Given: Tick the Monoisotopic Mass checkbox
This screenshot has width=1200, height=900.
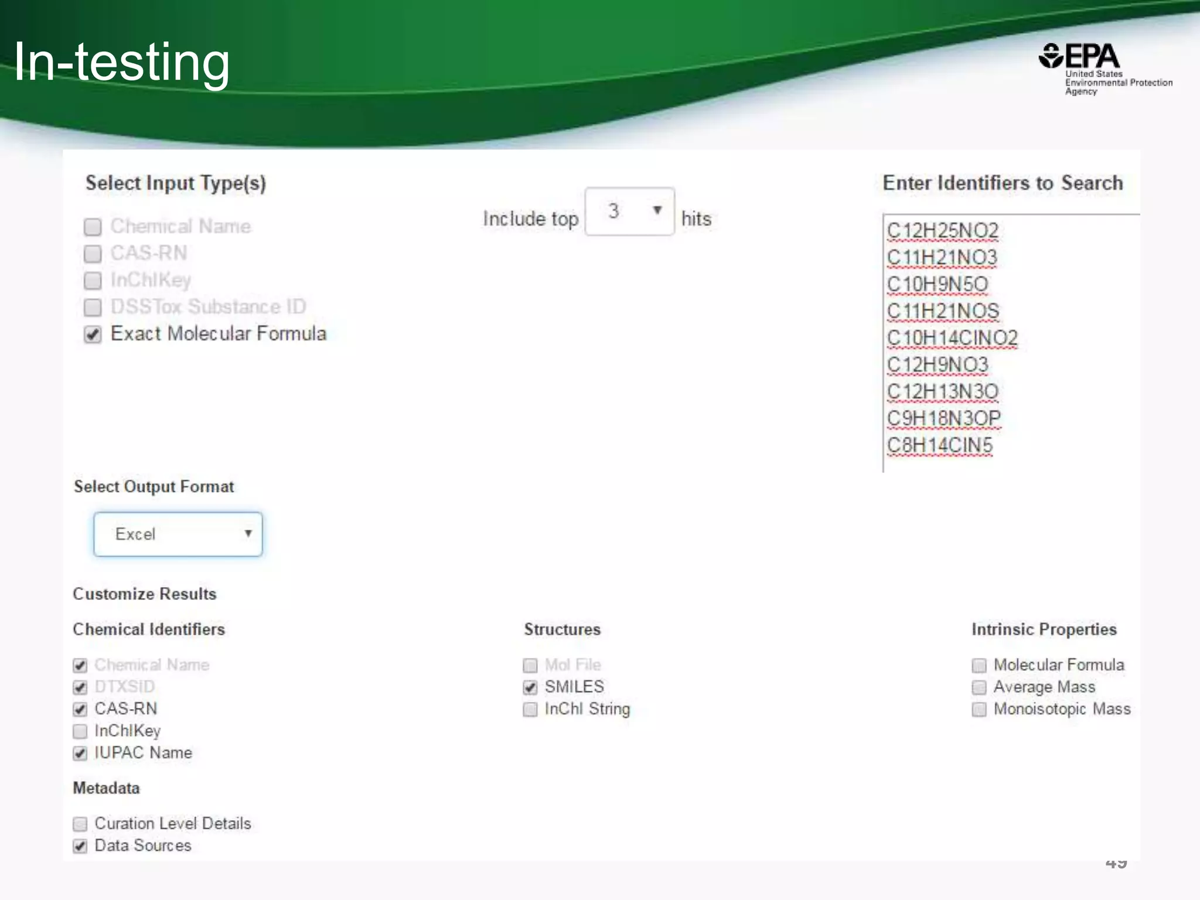Looking at the screenshot, I should [979, 710].
